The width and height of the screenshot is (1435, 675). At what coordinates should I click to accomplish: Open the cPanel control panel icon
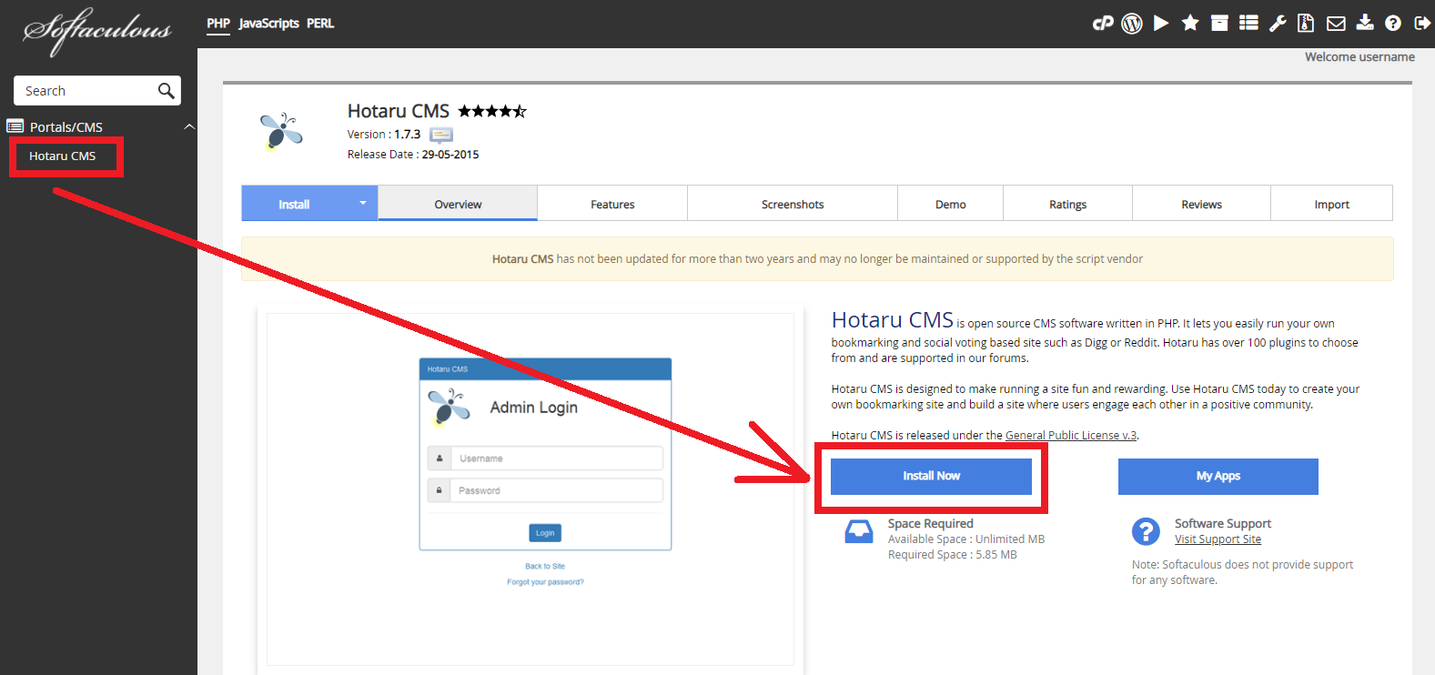pos(1103,24)
